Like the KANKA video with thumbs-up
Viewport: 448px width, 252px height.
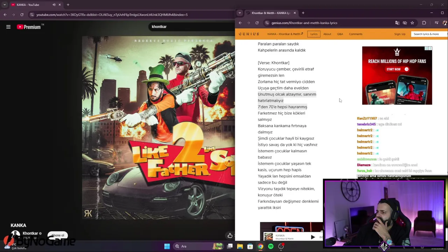230,236
